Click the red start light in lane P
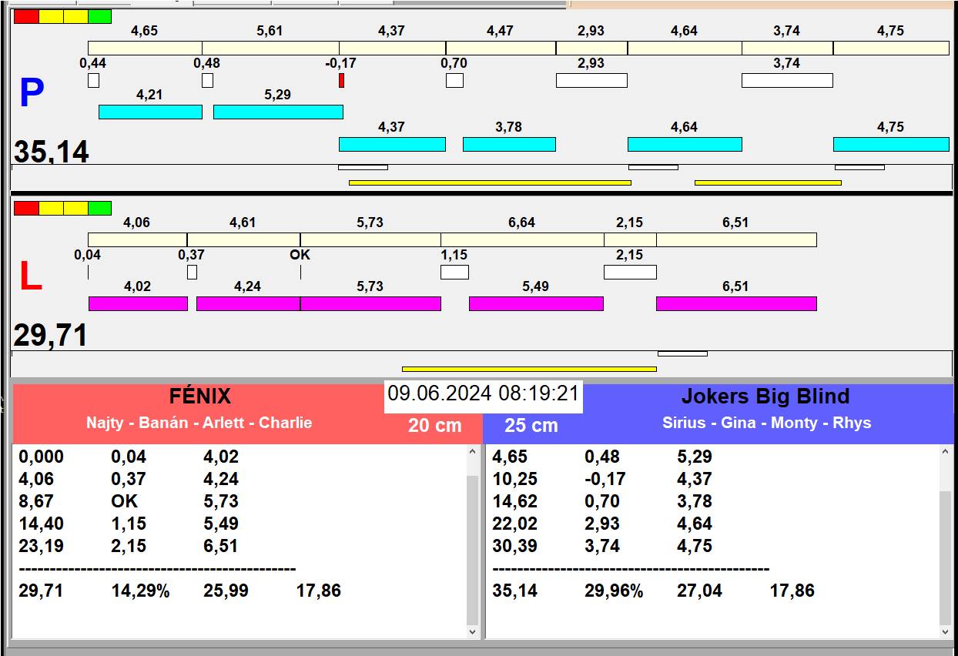 coord(26,16)
